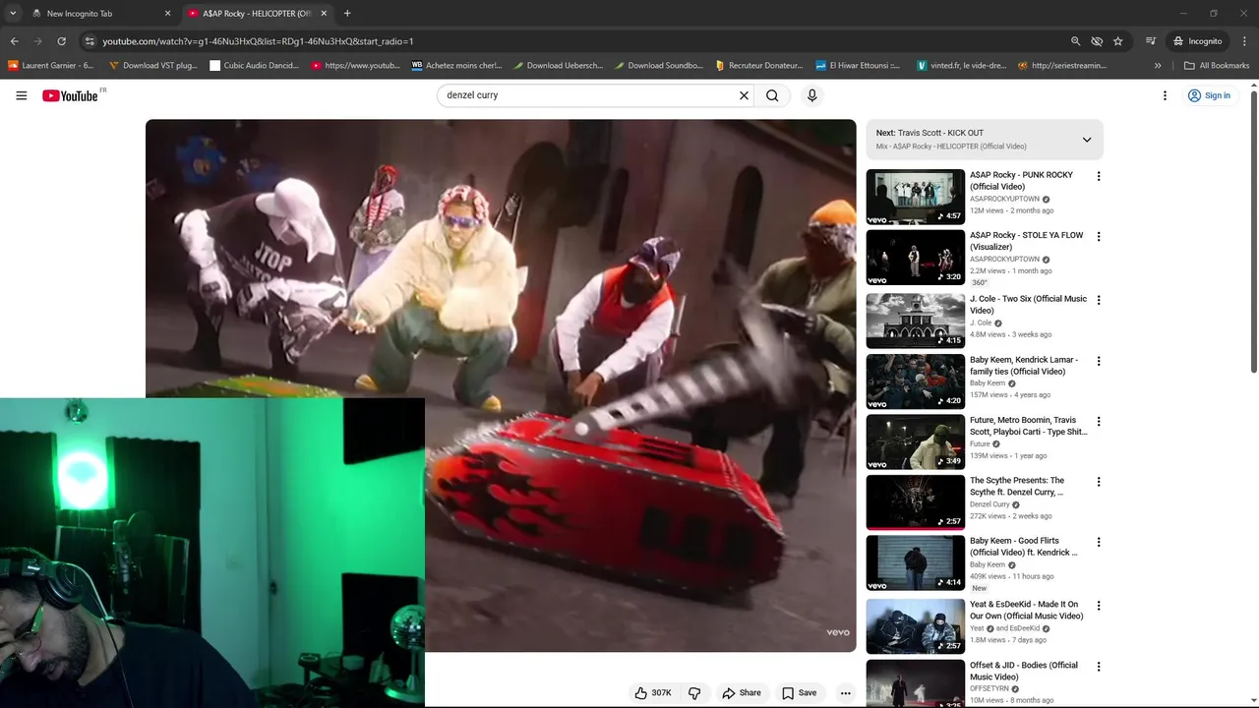Open Chrome three-dot menu
The width and height of the screenshot is (1259, 708).
click(1245, 41)
